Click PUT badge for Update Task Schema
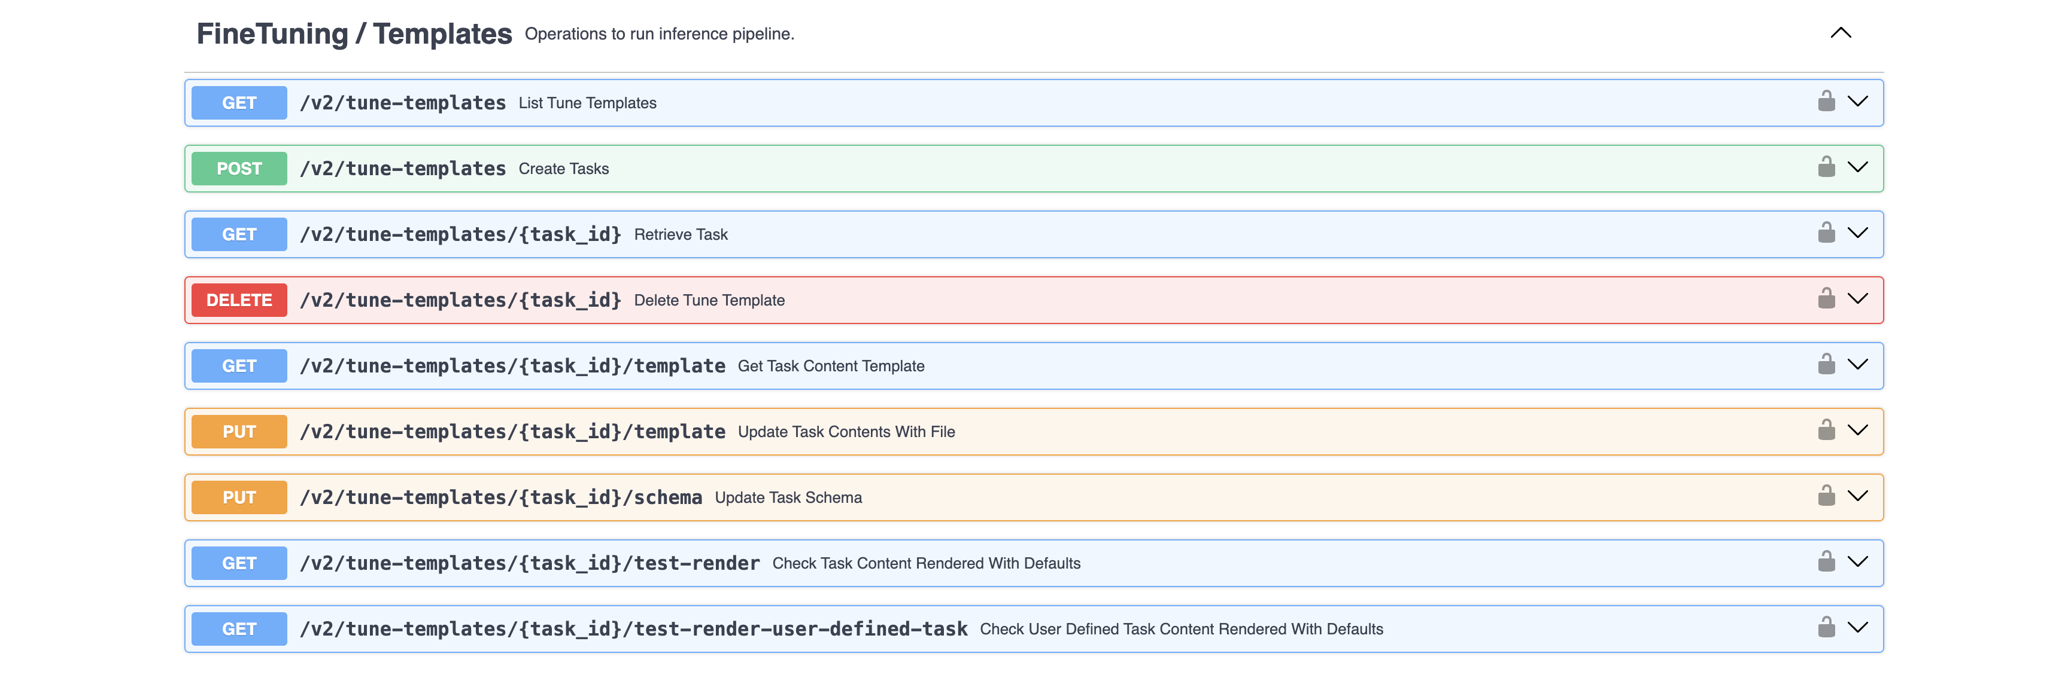2068x678 pixels. click(239, 497)
